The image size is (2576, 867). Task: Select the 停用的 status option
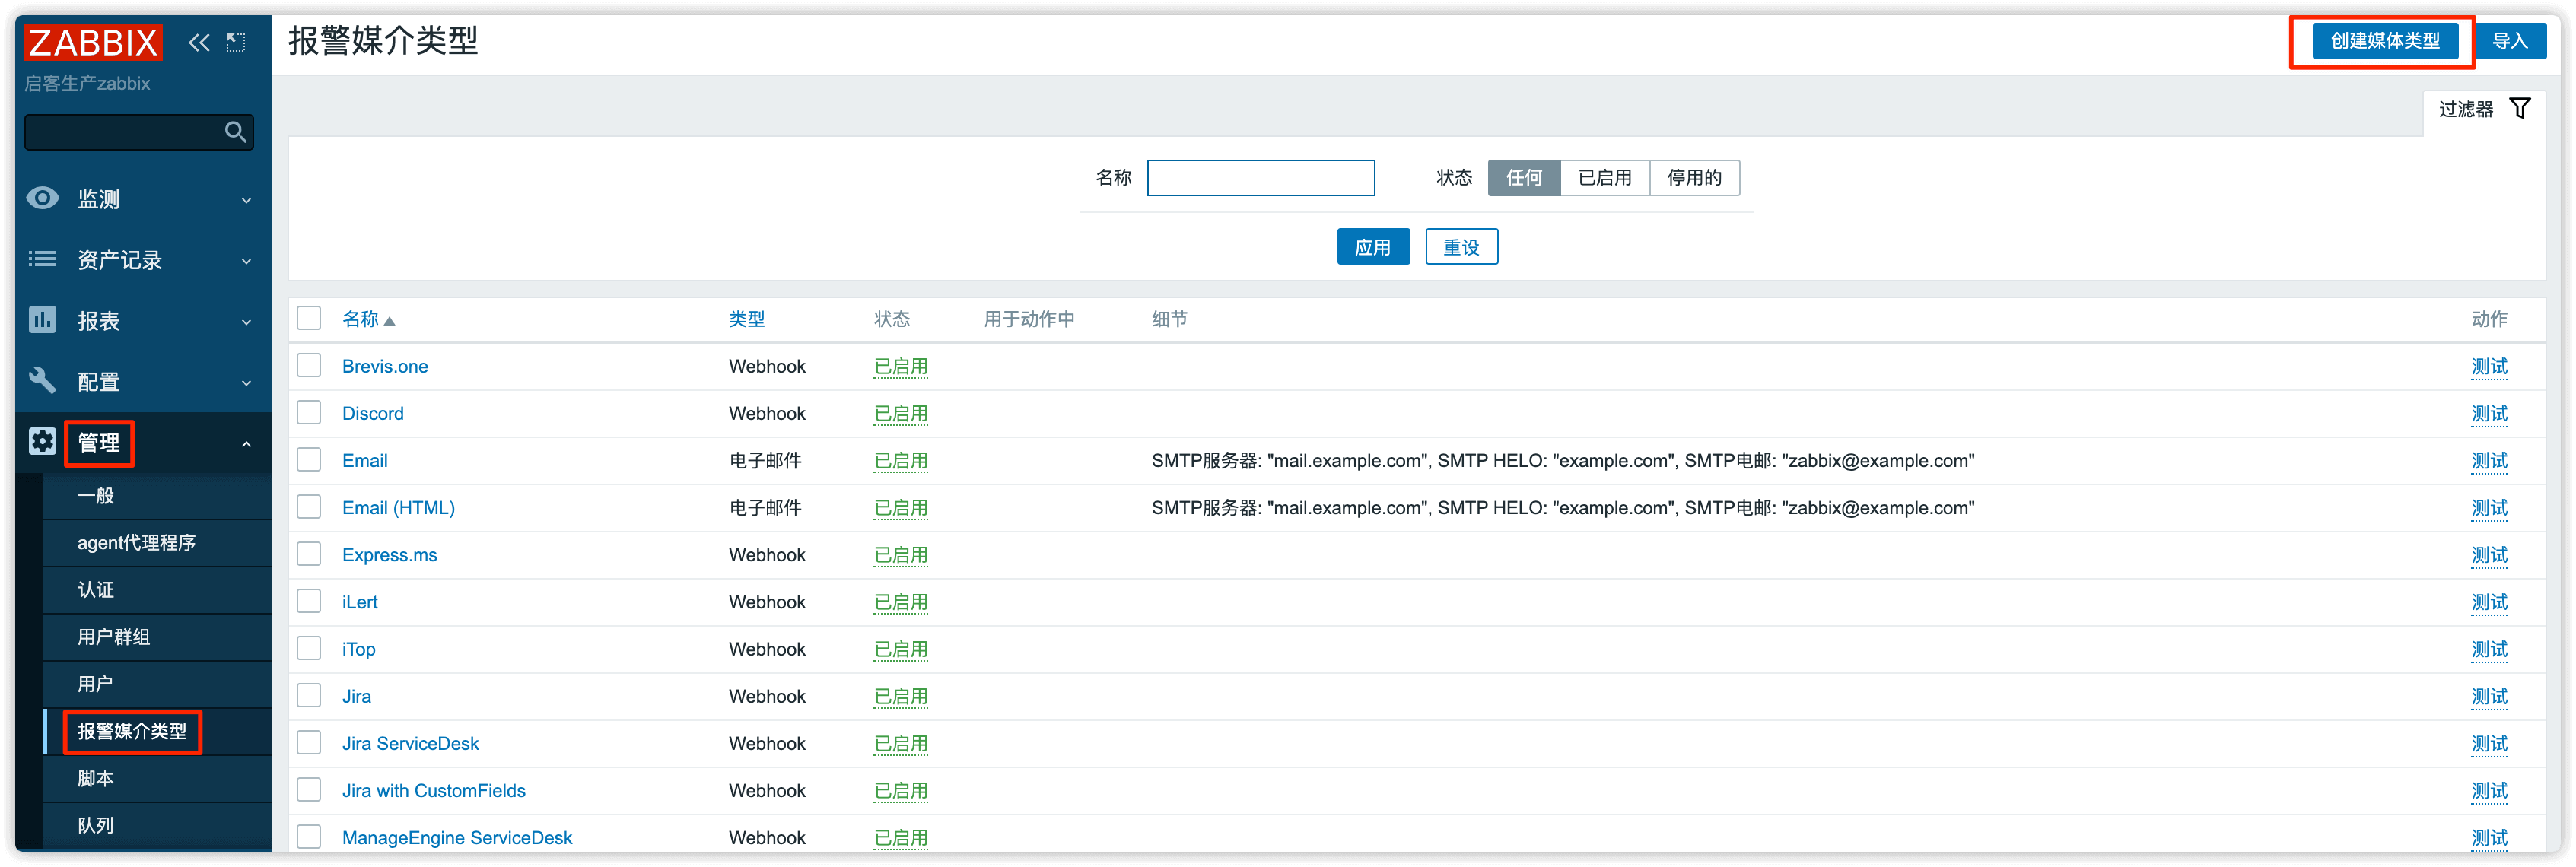[x=1694, y=177]
